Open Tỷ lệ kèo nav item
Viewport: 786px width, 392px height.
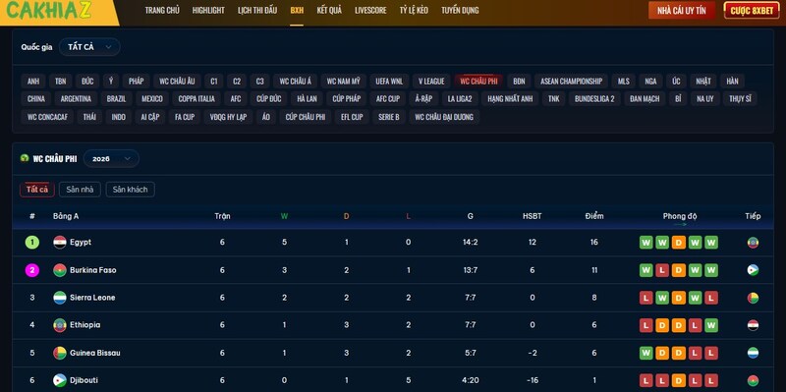point(414,10)
